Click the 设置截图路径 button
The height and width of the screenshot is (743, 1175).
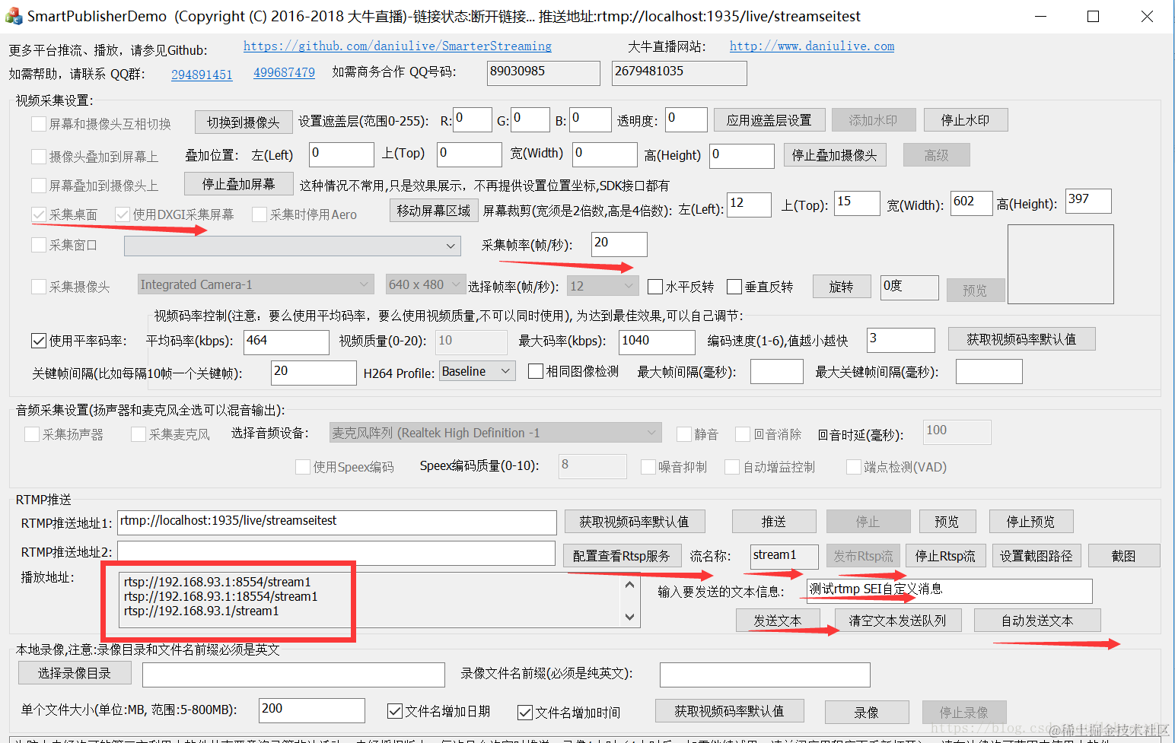tap(1036, 556)
